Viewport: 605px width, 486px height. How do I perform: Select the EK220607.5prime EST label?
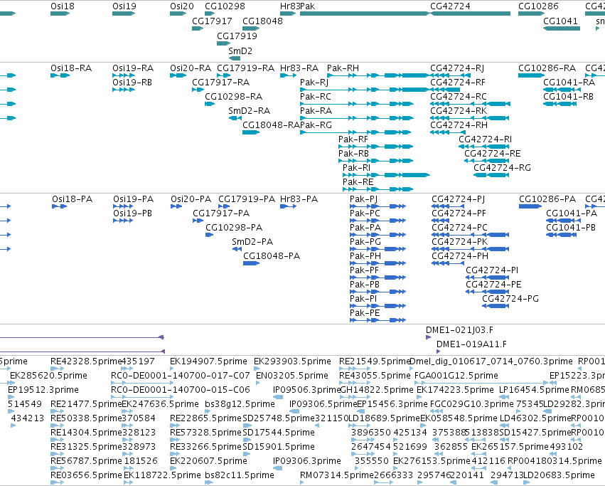coord(208,461)
